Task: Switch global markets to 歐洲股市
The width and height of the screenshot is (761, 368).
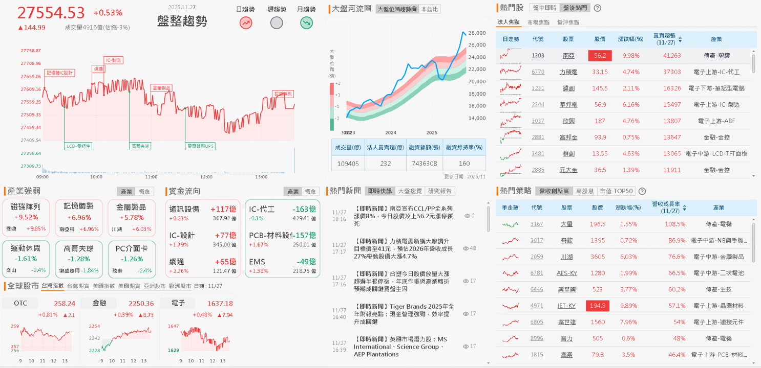Action: (x=180, y=286)
